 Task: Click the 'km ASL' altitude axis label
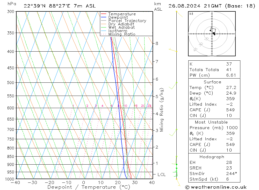coord(158,6)
